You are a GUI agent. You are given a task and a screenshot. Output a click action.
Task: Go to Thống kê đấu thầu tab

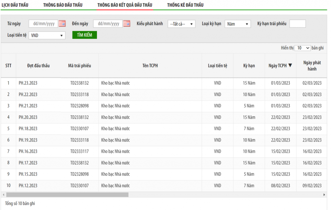pos(185,5)
